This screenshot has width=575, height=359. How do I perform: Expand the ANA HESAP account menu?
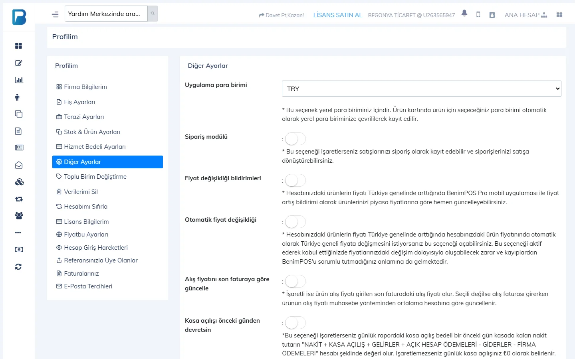pyautogui.click(x=526, y=15)
